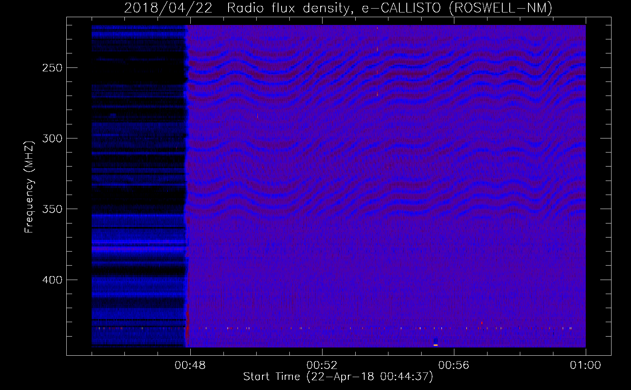
Task: Select the 250 frequency tick label
Action: 52,68
